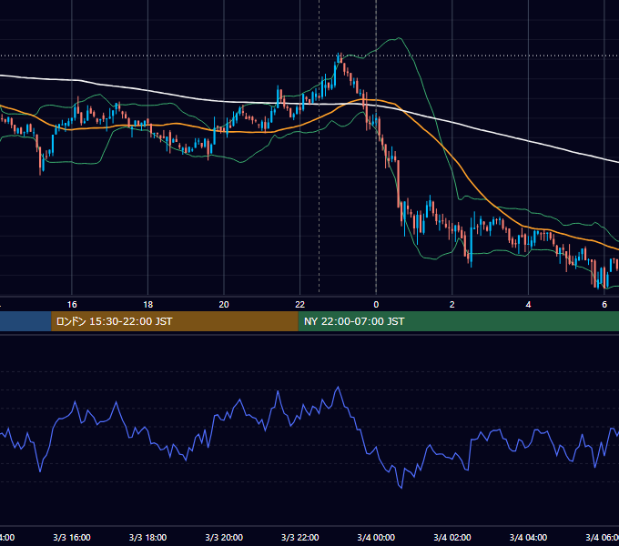Click the '3/3 20:00' oscillator time label
The image size is (619, 546).
tap(224, 538)
